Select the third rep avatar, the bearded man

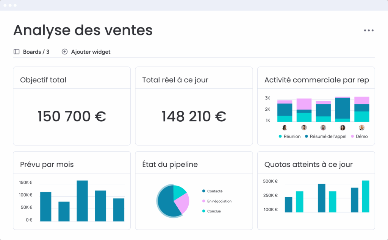click(323, 128)
